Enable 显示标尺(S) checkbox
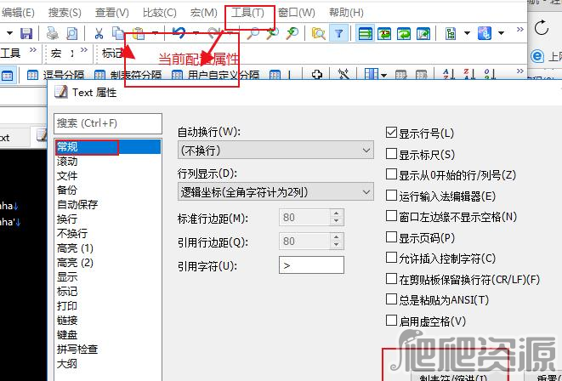Image resolution: width=562 pixels, height=381 pixels. click(391, 154)
